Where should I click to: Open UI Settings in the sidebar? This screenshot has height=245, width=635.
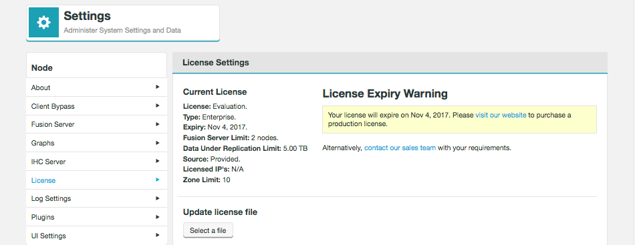(96, 236)
